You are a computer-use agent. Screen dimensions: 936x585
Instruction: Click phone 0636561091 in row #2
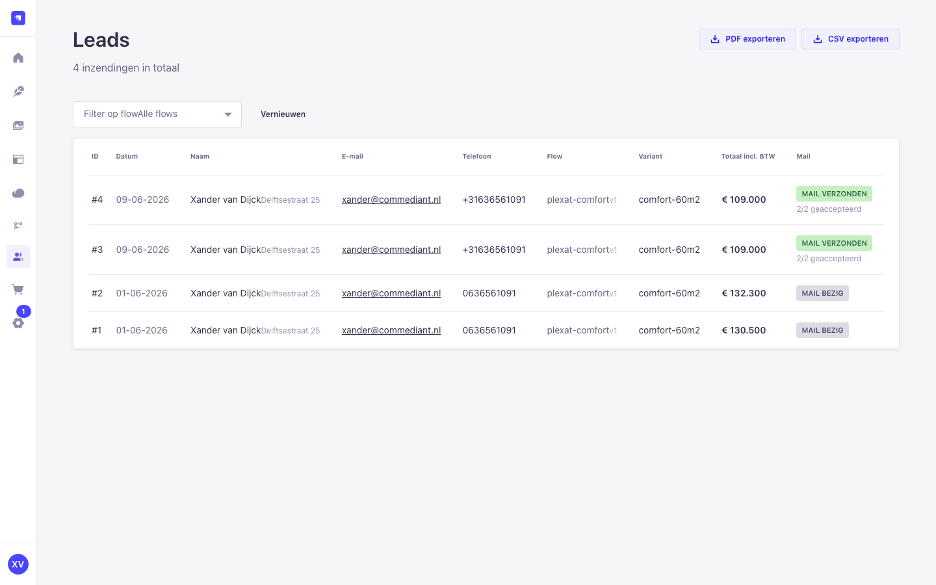(x=489, y=293)
